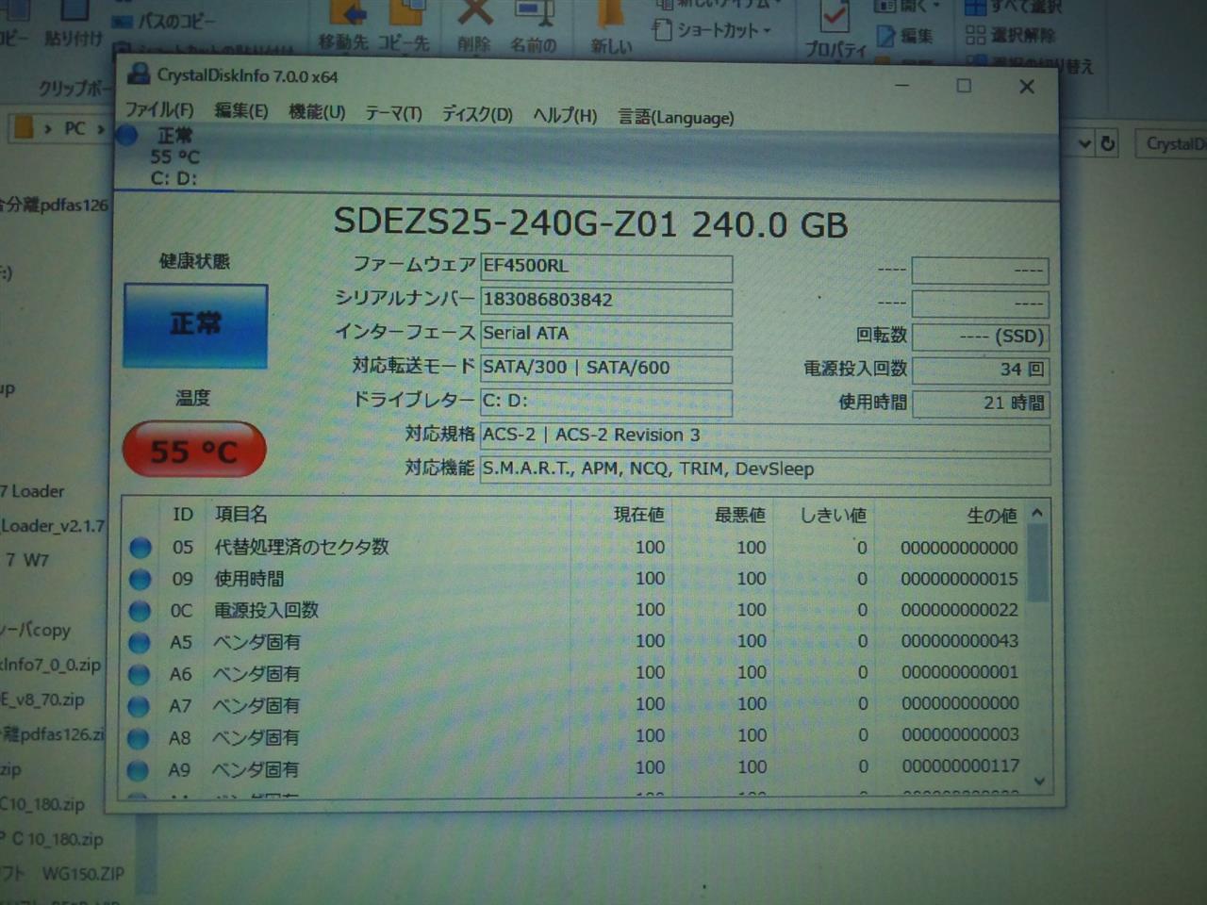Select file C10_180.zip in Explorer
Screen dimensions: 1207x905
tap(42, 804)
